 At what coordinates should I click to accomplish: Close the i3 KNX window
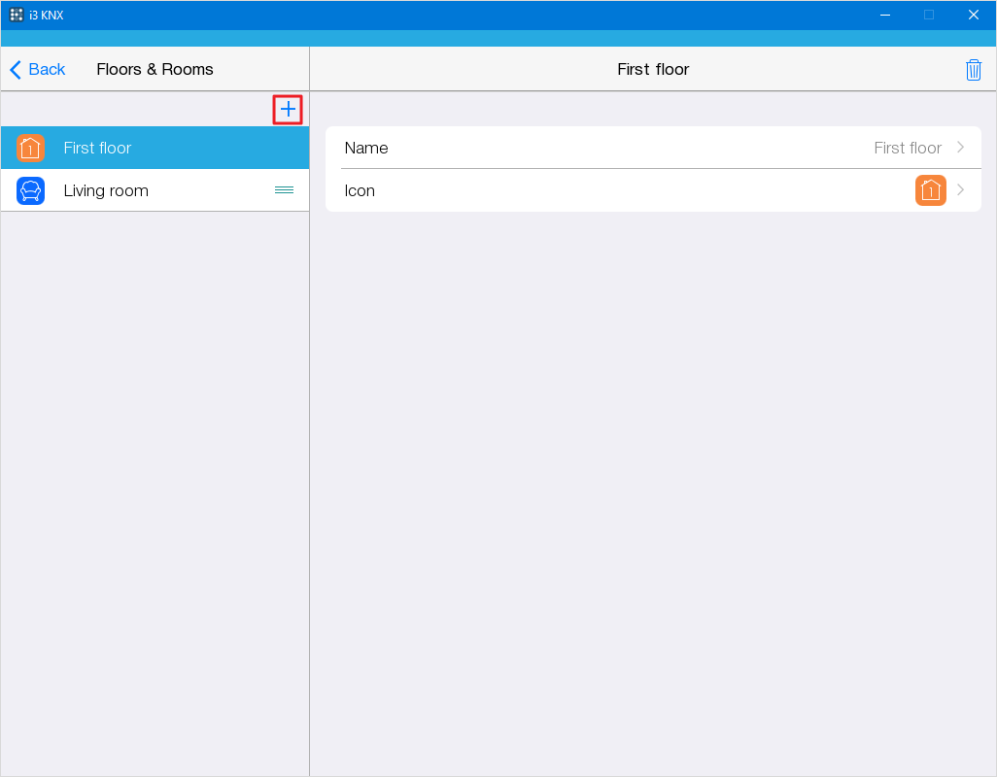(x=973, y=15)
